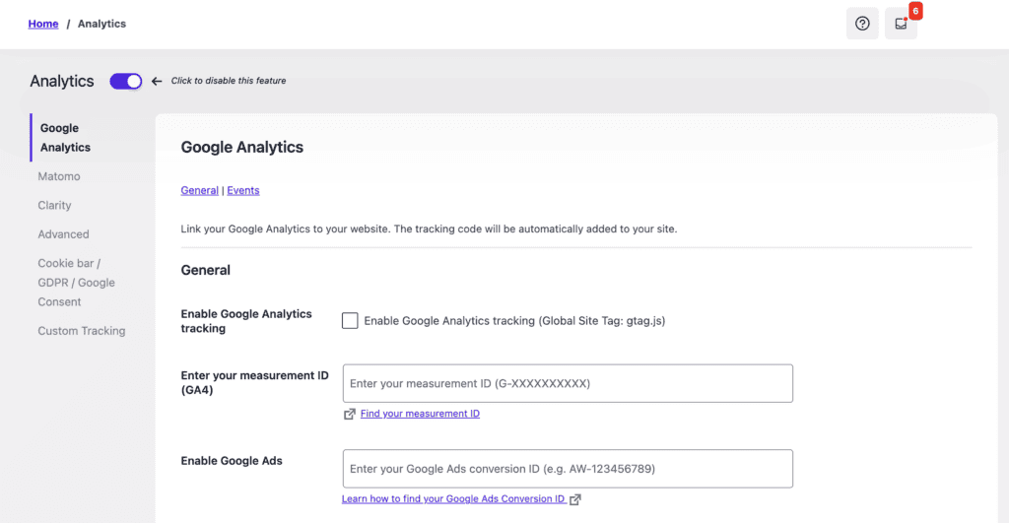Click external link icon beside Find your measurement ID
This screenshot has width=1009, height=523.
click(x=350, y=415)
